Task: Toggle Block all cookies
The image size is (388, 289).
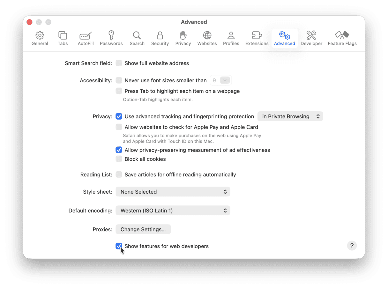Action: pos(119,159)
